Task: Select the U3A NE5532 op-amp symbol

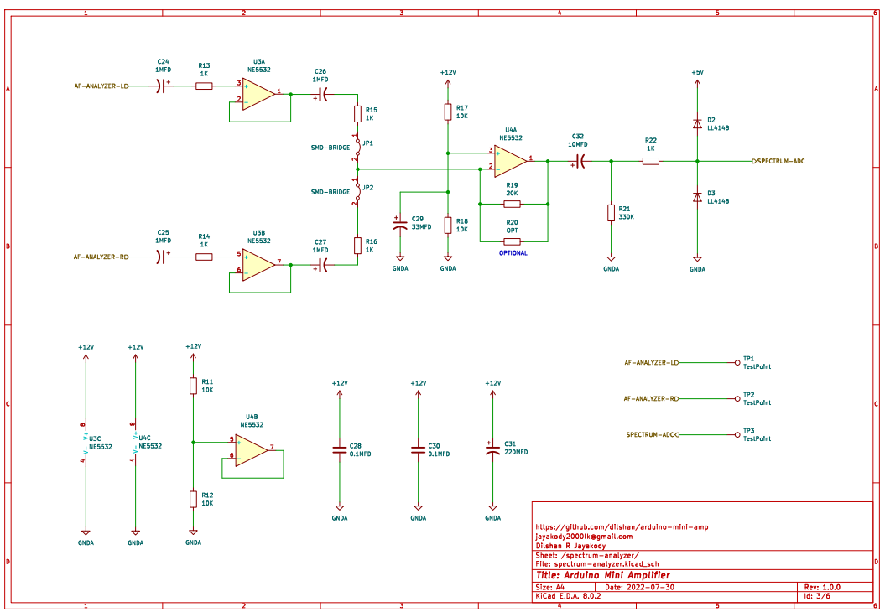Action: coord(258,95)
